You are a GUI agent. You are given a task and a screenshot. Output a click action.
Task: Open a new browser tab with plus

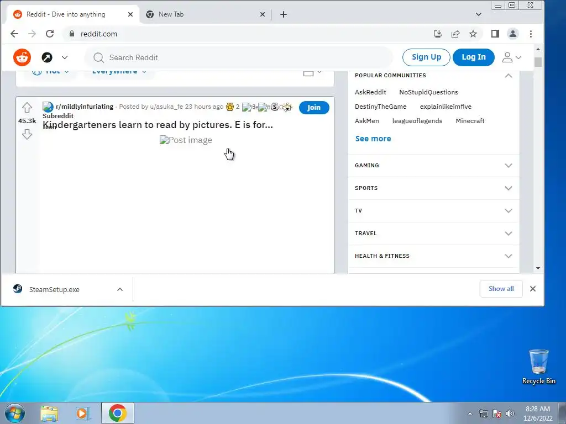[284, 14]
